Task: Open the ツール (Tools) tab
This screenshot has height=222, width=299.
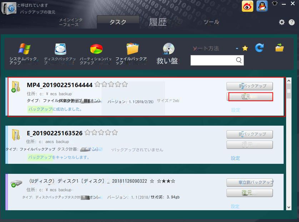Action: [211, 22]
